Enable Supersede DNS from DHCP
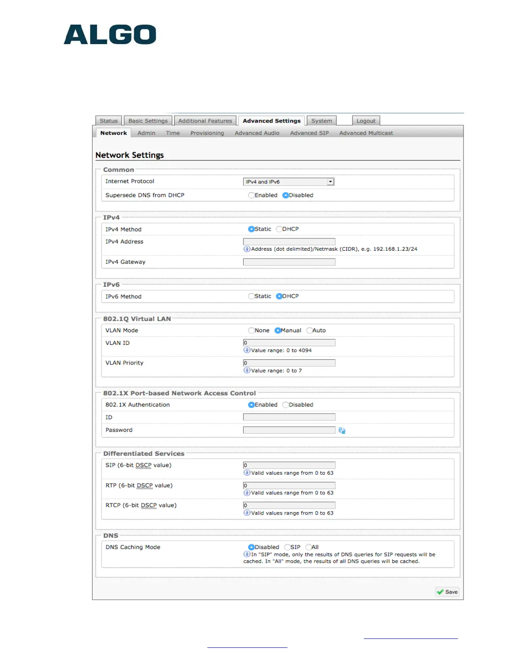 click(251, 195)
